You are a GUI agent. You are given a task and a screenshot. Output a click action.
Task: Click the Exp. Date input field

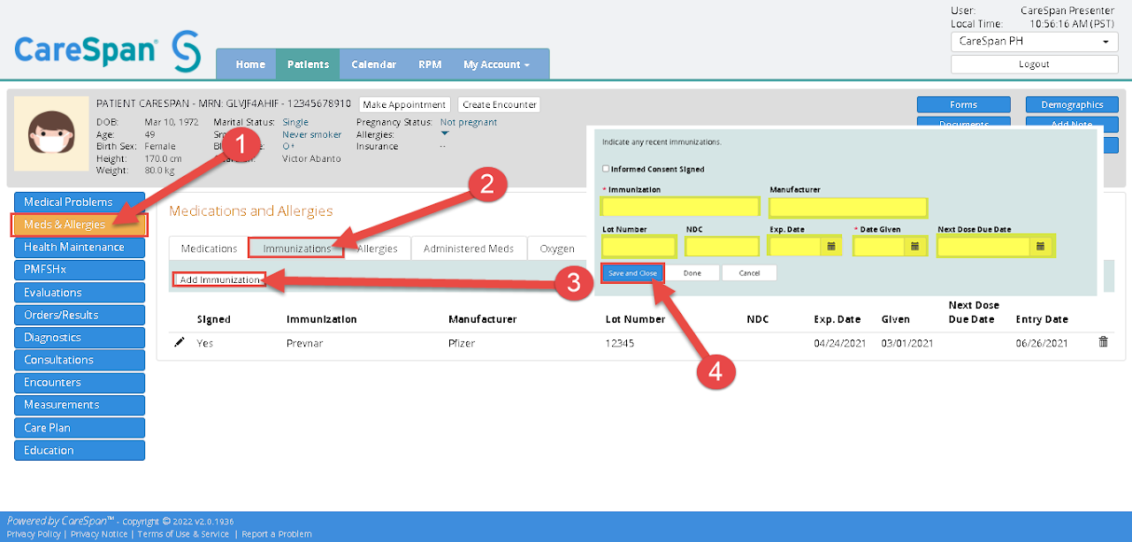[796, 246]
